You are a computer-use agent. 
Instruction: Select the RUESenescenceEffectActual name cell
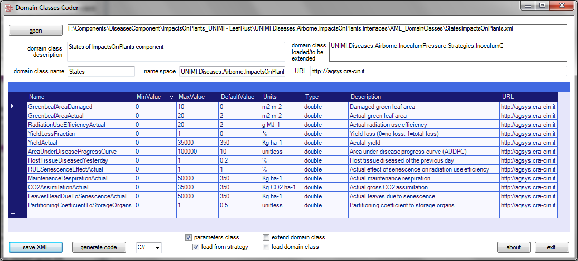(x=80, y=169)
